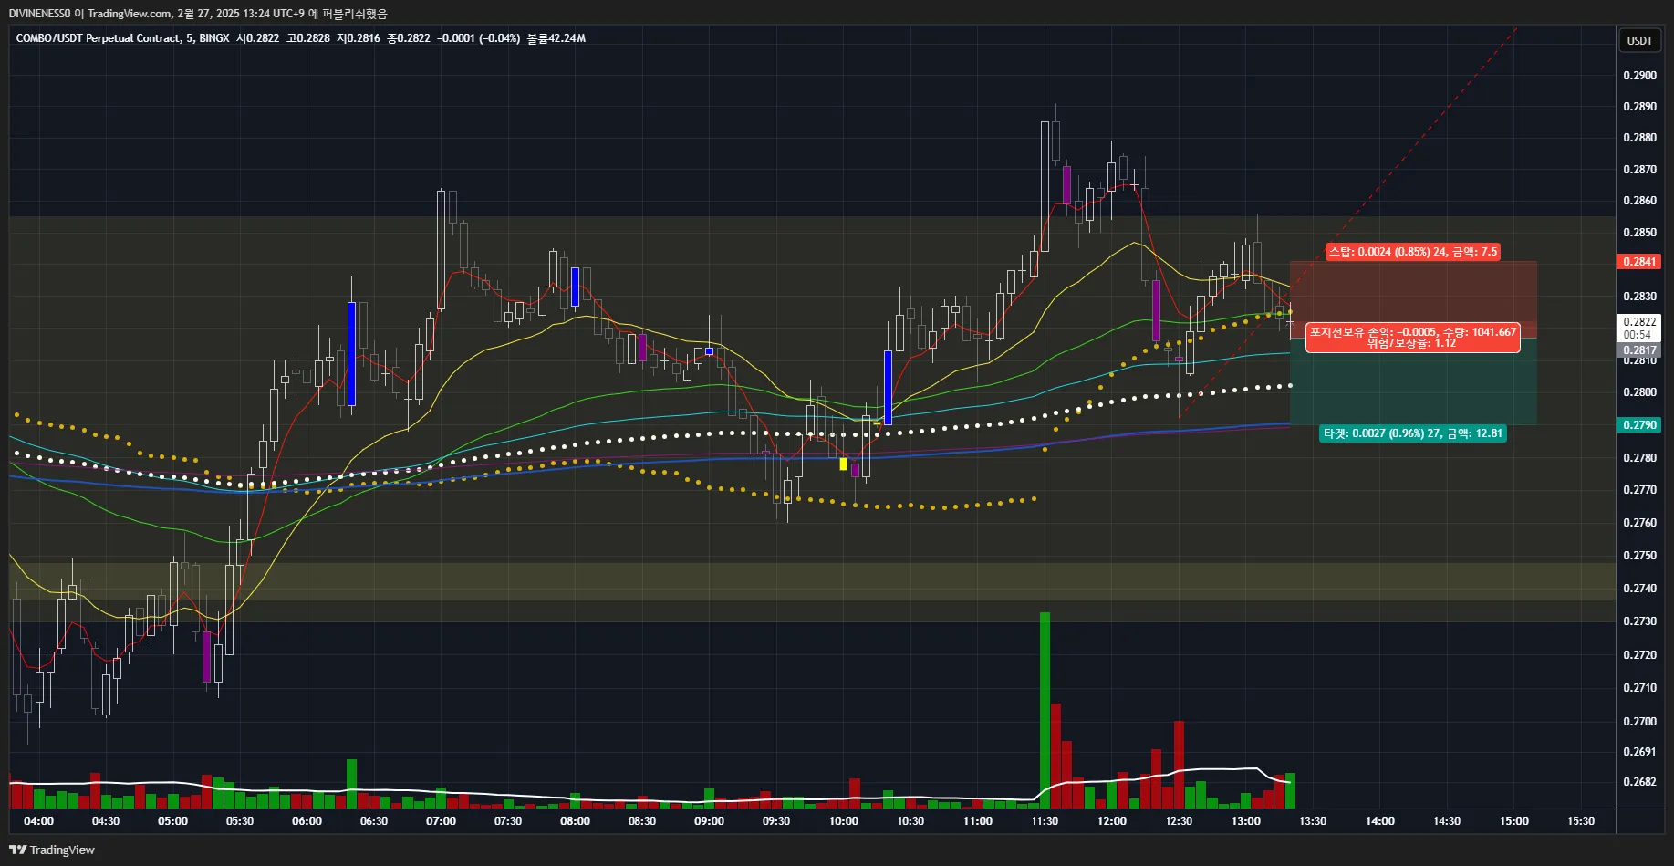The height and width of the screenshot is (866, 1674).
Task: Click the 0.2880 price axis label
Action: tap(1639, 138)
